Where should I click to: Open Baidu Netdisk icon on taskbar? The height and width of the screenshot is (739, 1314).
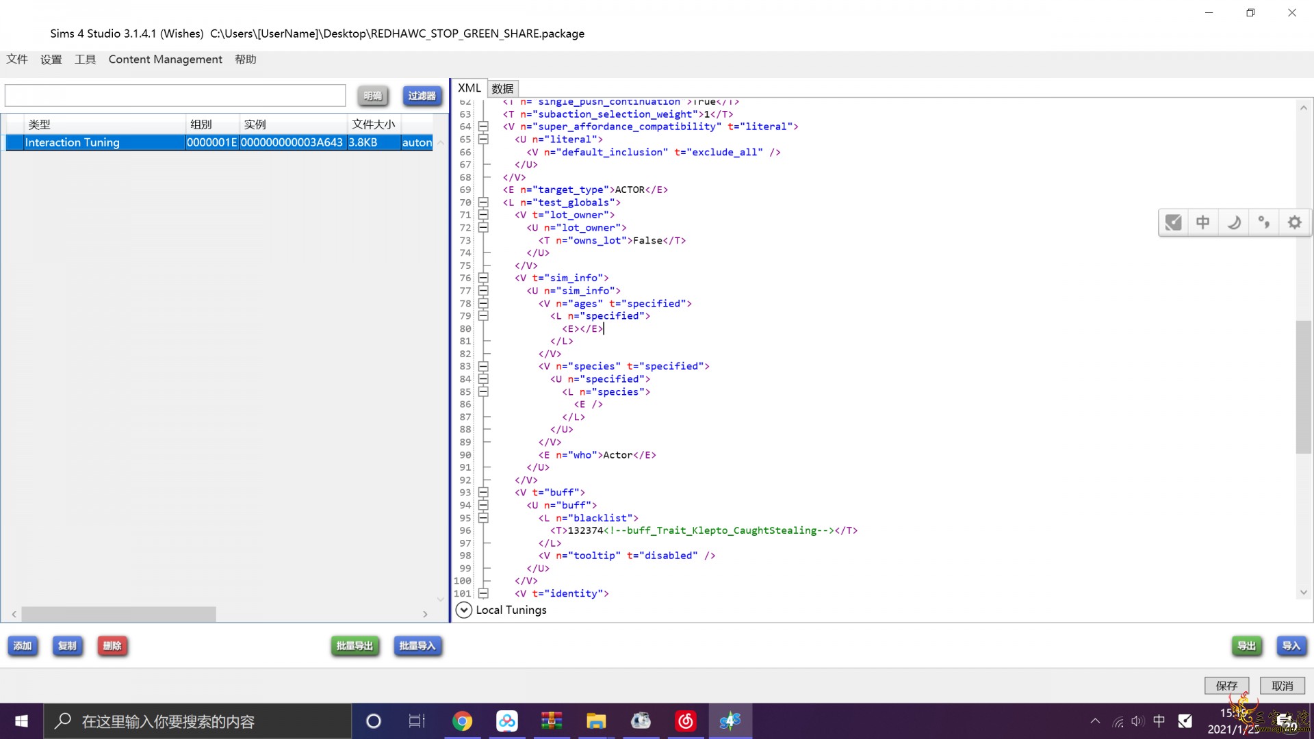(x=507, y=721)
